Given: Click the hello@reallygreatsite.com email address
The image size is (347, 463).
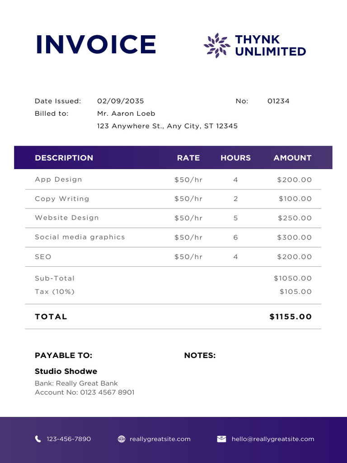Looking at the screenshot, I should click(272, 439).
